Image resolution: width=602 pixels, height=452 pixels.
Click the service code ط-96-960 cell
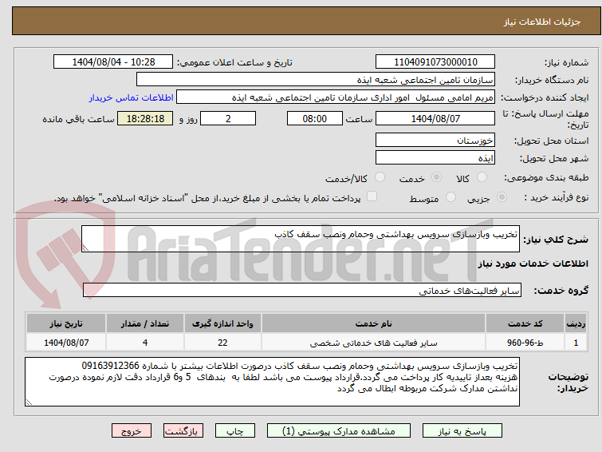pyautogui.click(x=525, y=343)
